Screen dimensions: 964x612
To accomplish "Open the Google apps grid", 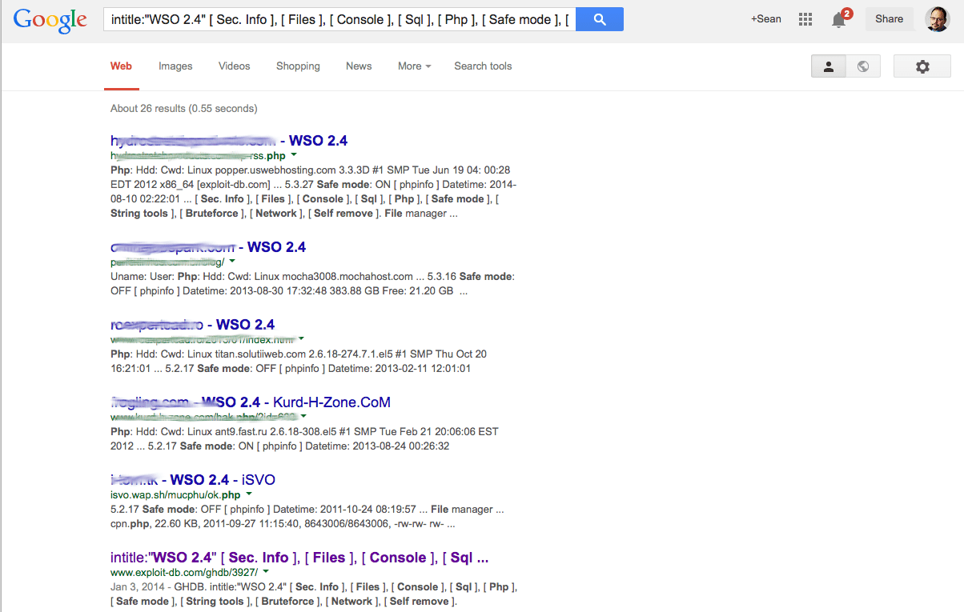I will pos(805,19).
